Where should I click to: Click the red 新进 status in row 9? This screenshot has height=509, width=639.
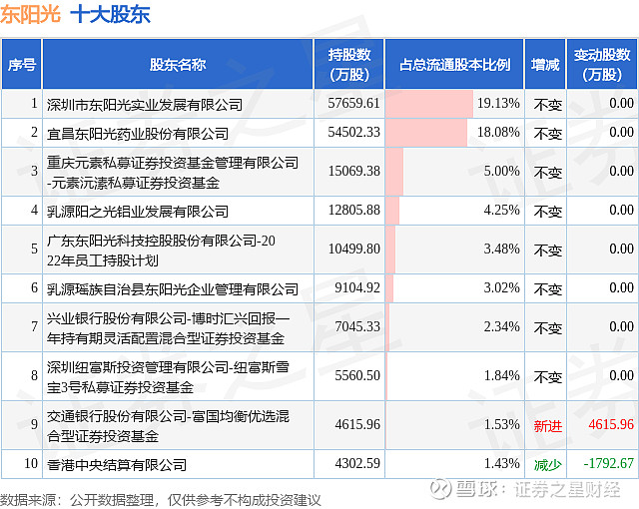pos(548,426)
